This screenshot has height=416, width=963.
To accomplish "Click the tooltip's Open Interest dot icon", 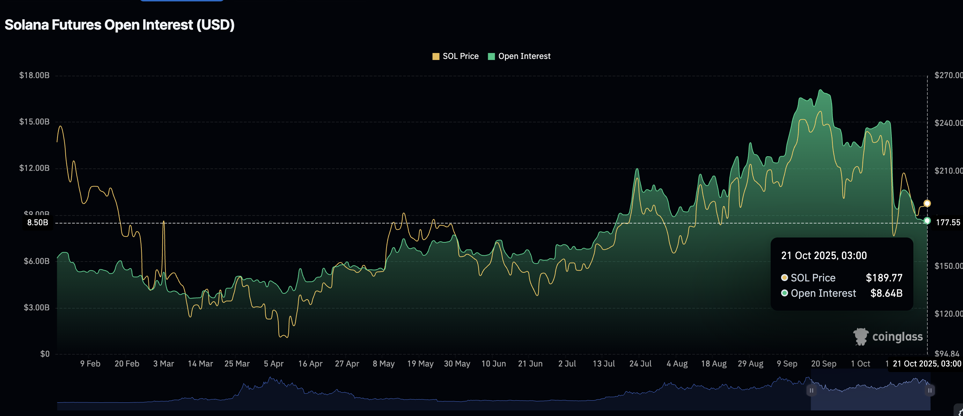I will pyautogui.click(x=784, y=293).
